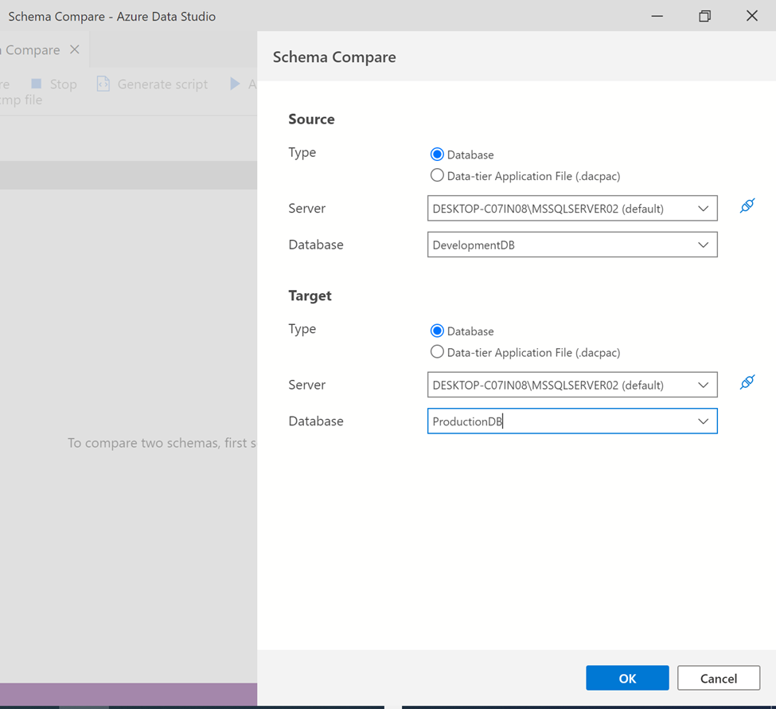
Task: Click the Stop square icon in toolbar
Action: click(36, 84)
